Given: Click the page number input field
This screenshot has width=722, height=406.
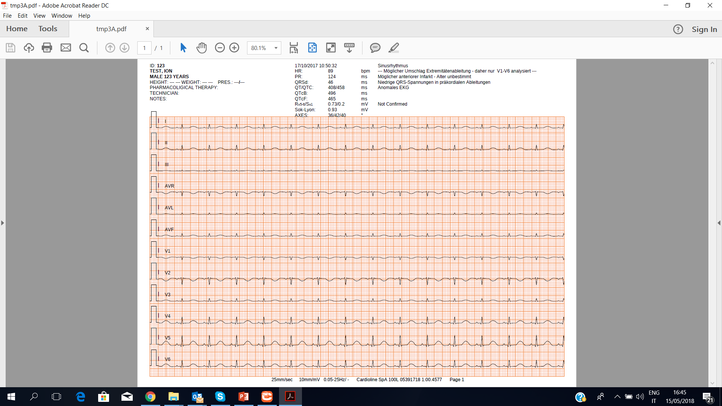Looking at the screenshot, I should point(144,48).
